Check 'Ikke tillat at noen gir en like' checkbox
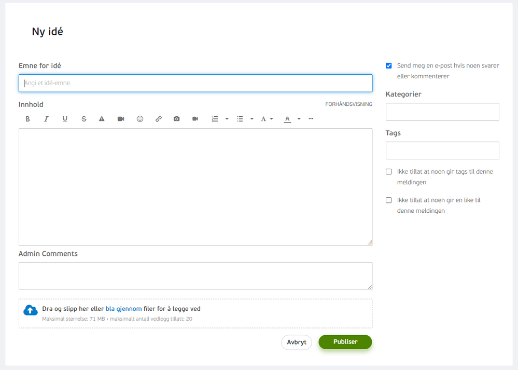Screen dimensions: 518x370 (389, 200)
